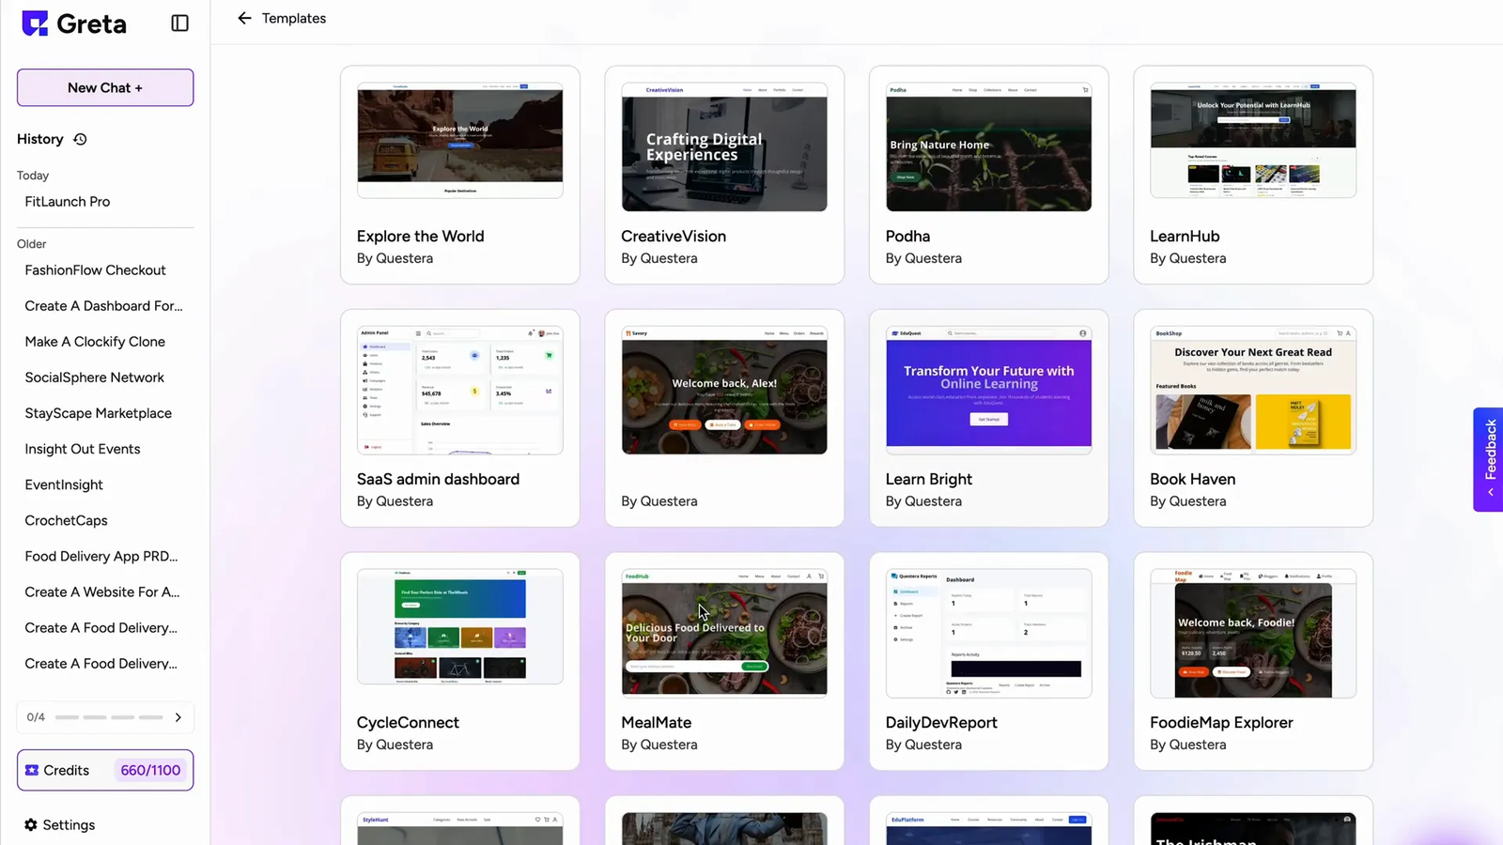The image size is (1503, 845).
Task: Open Settings in the sidebar
Action: 60,824
